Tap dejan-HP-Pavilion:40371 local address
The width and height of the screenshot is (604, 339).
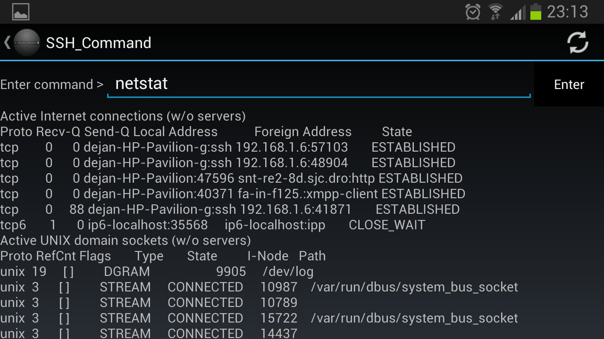[159, 194]
